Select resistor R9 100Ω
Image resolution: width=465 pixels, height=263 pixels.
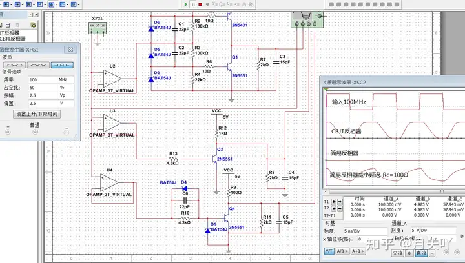coord(229,193)
